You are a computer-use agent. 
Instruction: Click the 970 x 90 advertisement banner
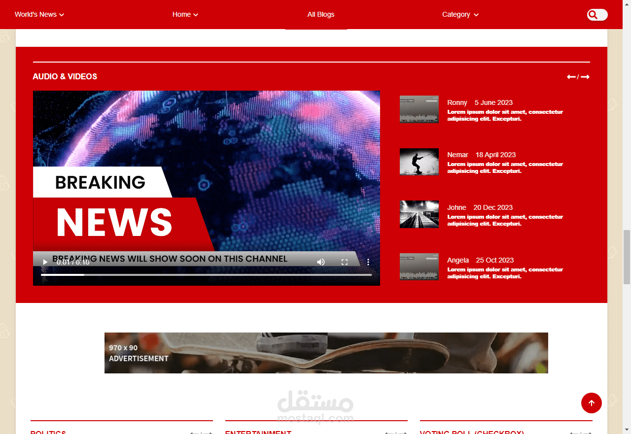pyautogui.click(x=326, y=353)
